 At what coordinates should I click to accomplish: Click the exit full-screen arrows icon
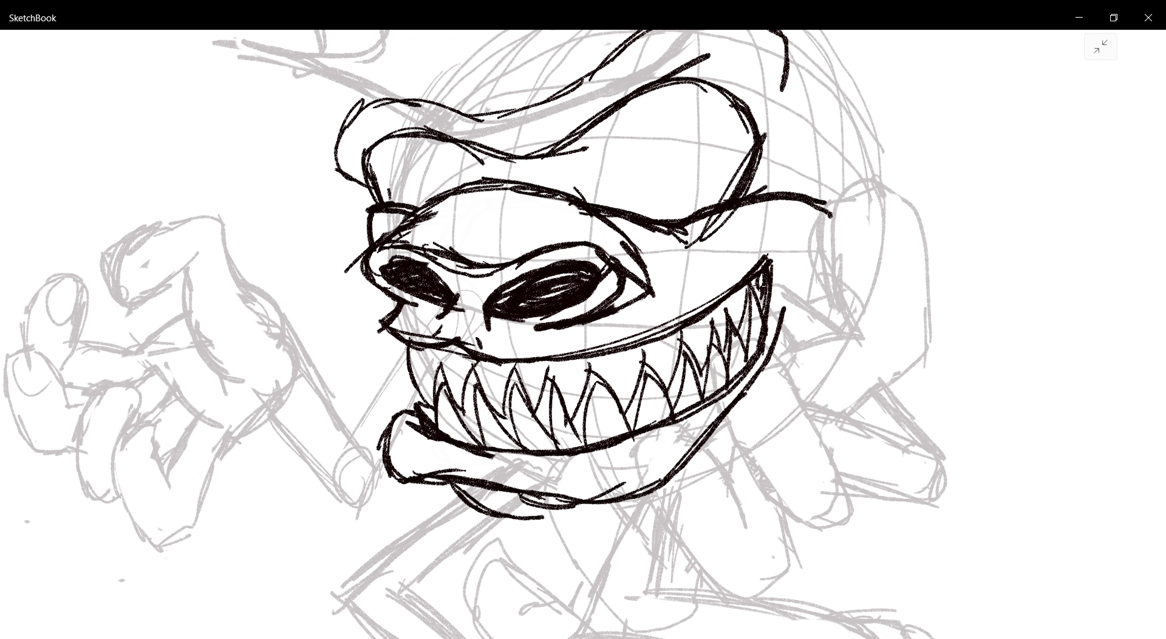tap(1100, 47)
